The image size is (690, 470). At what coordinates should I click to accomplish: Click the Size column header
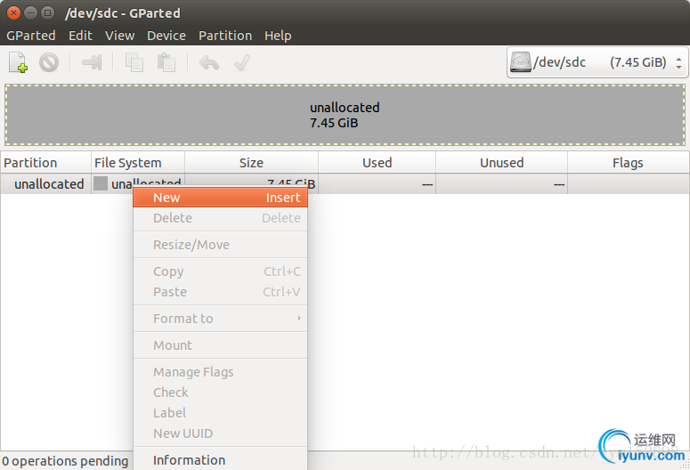click(251, 163)
